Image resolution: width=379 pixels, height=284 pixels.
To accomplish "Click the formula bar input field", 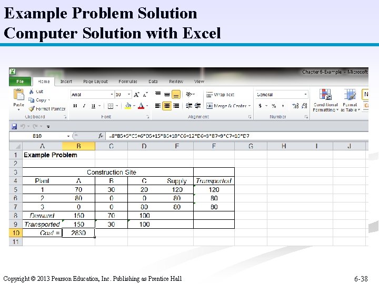I will click(237, 136).
